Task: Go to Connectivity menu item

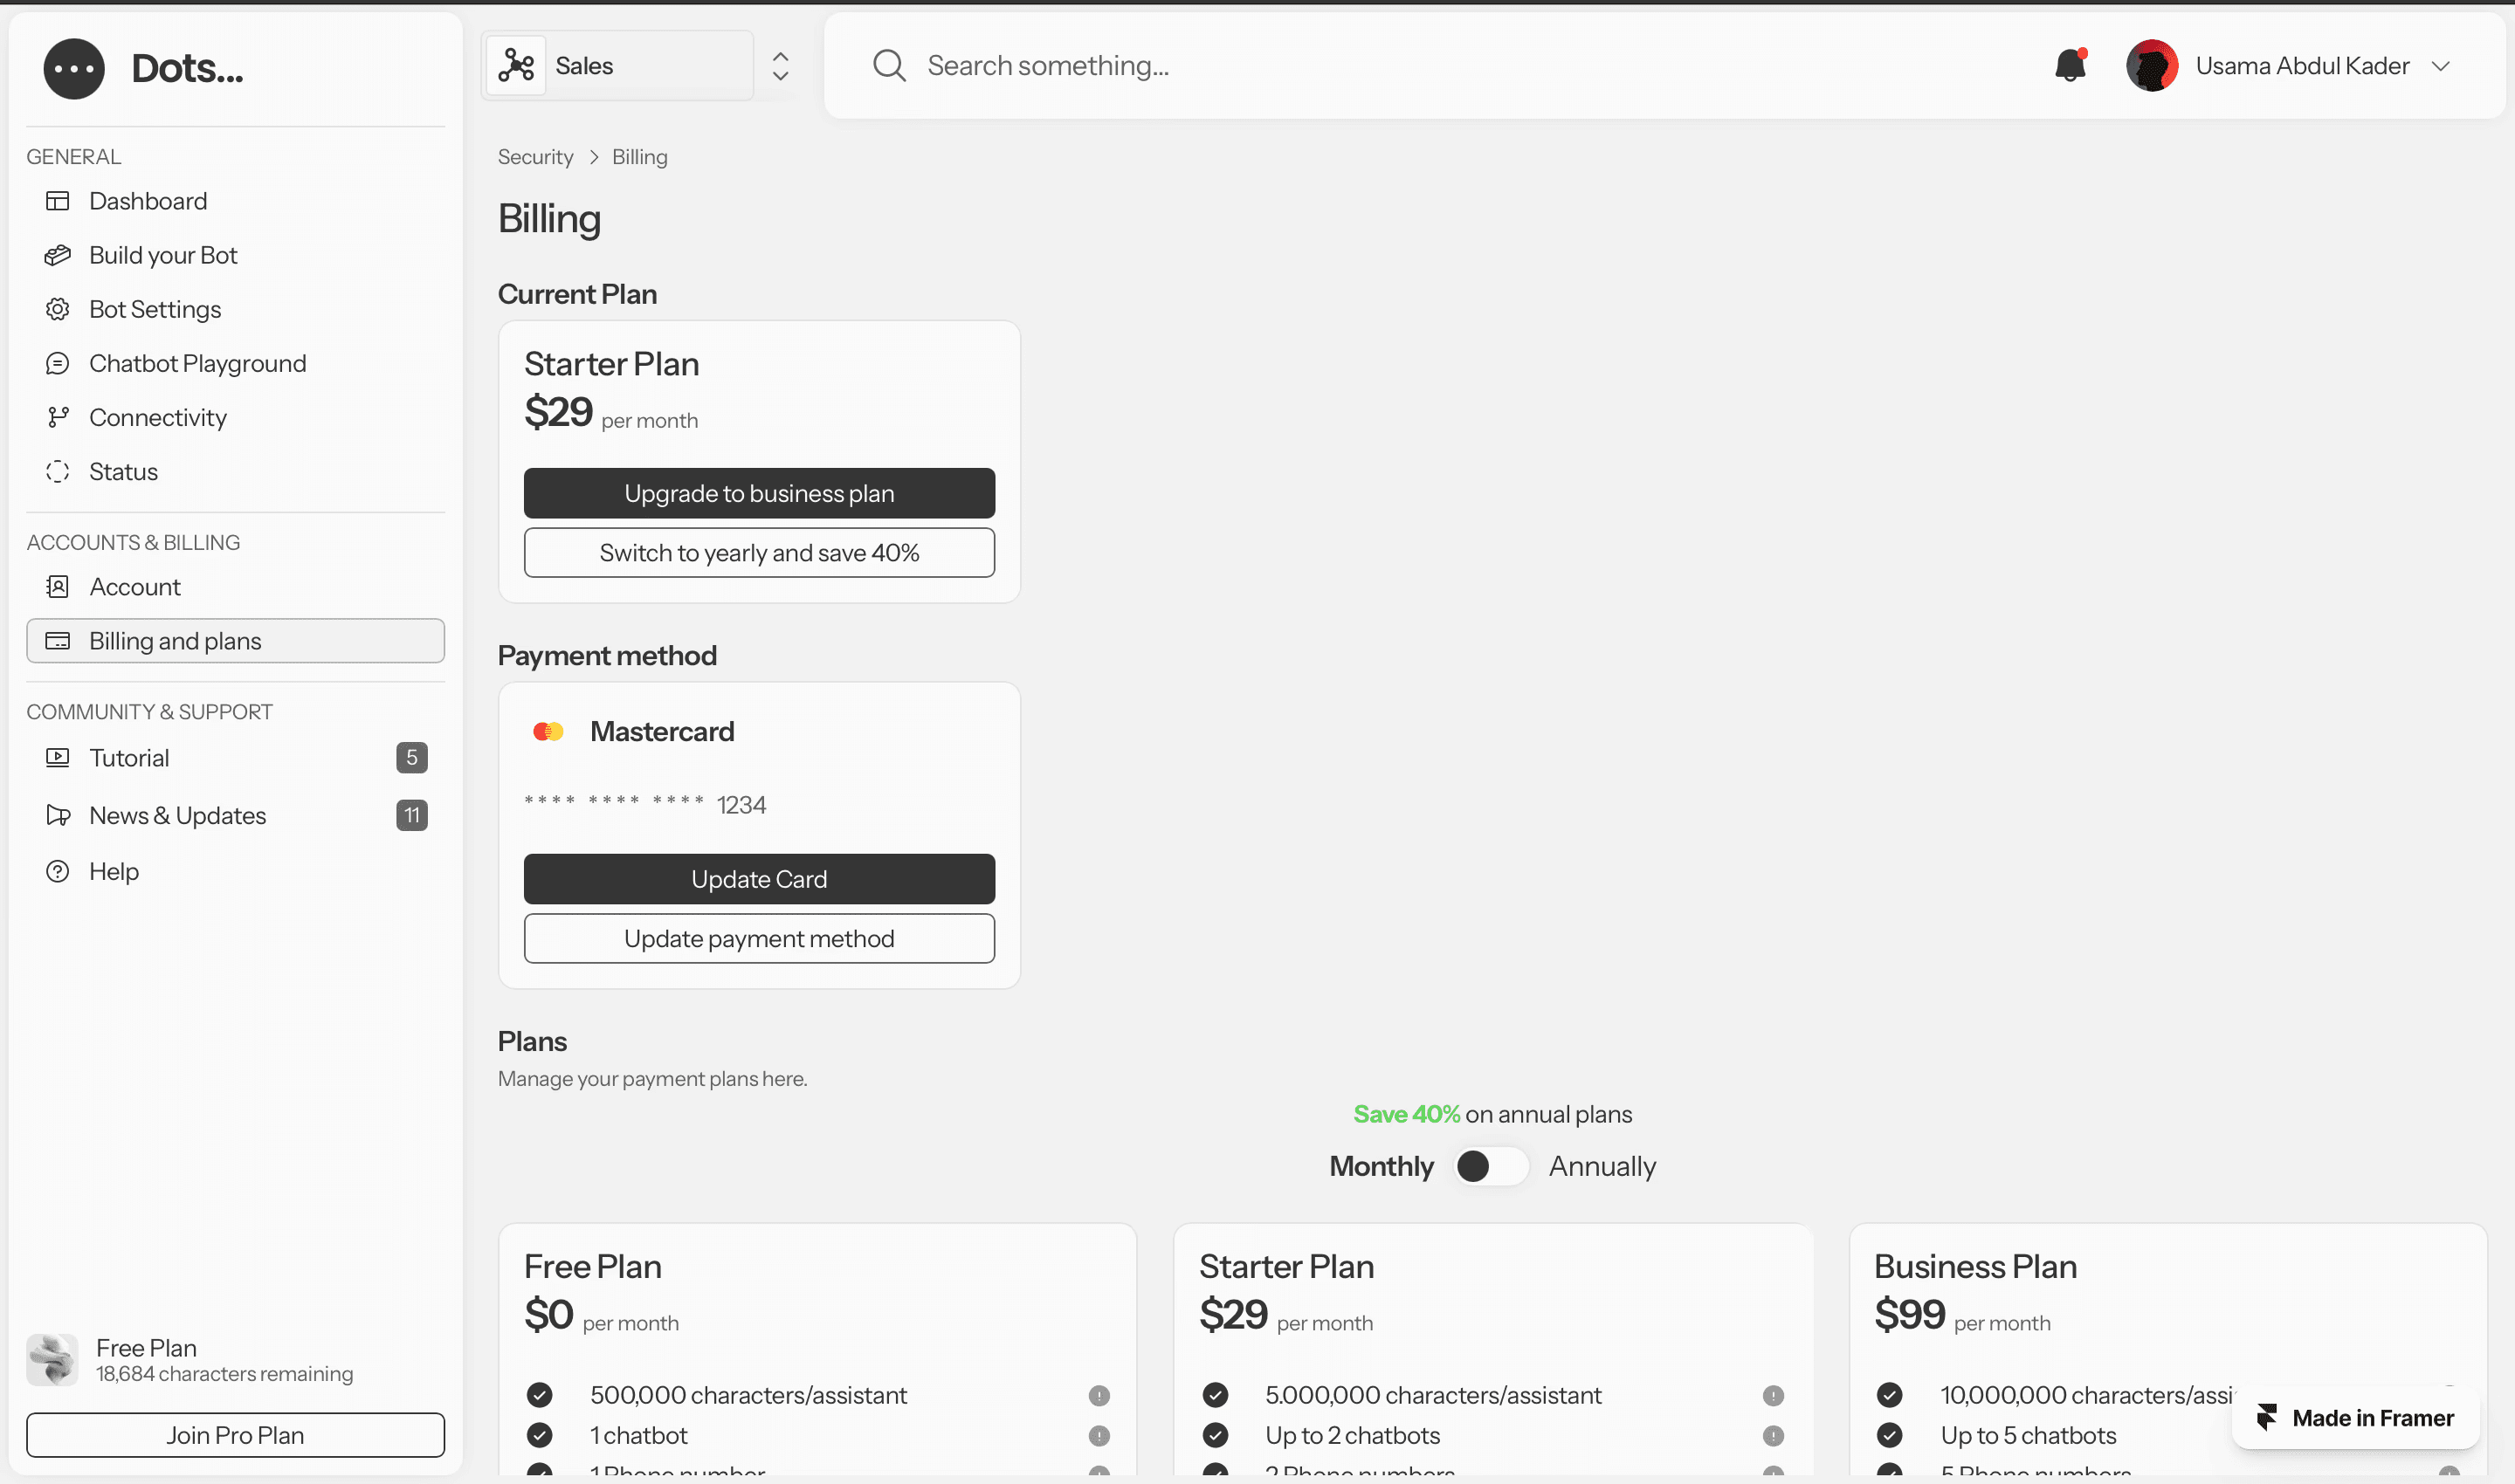Action: pyautogui.click(x=157, y=417)
